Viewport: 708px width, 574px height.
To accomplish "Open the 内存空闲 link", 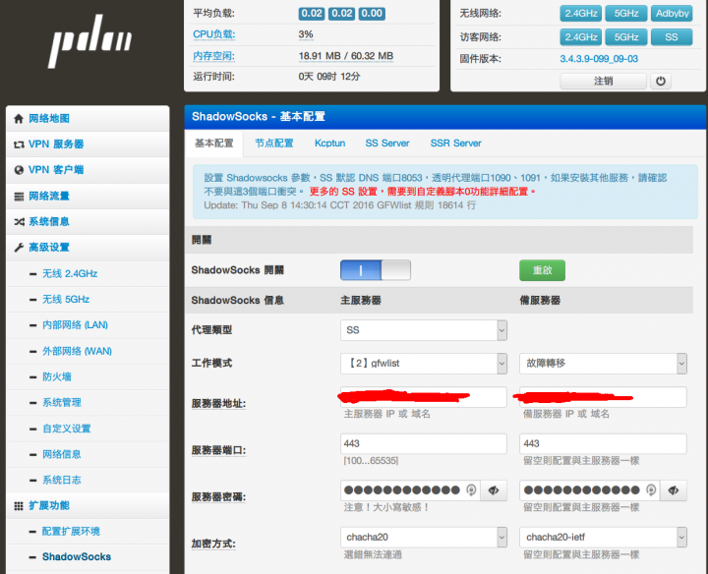I will [214, 56].
